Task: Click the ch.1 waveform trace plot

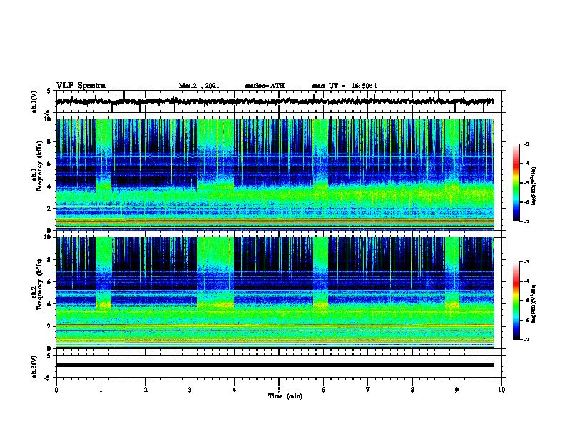Action: [x=275, y=101]
